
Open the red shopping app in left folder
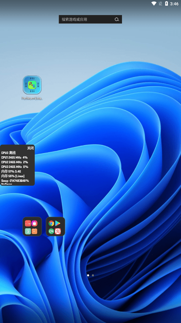click(28, 223)
